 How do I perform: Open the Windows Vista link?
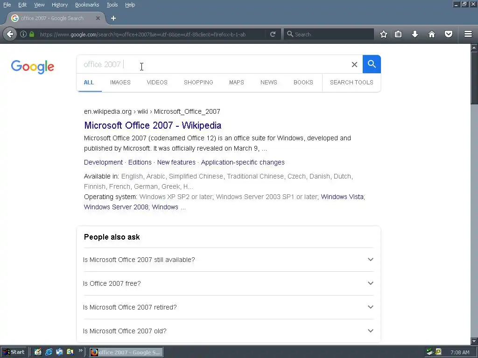342,197
